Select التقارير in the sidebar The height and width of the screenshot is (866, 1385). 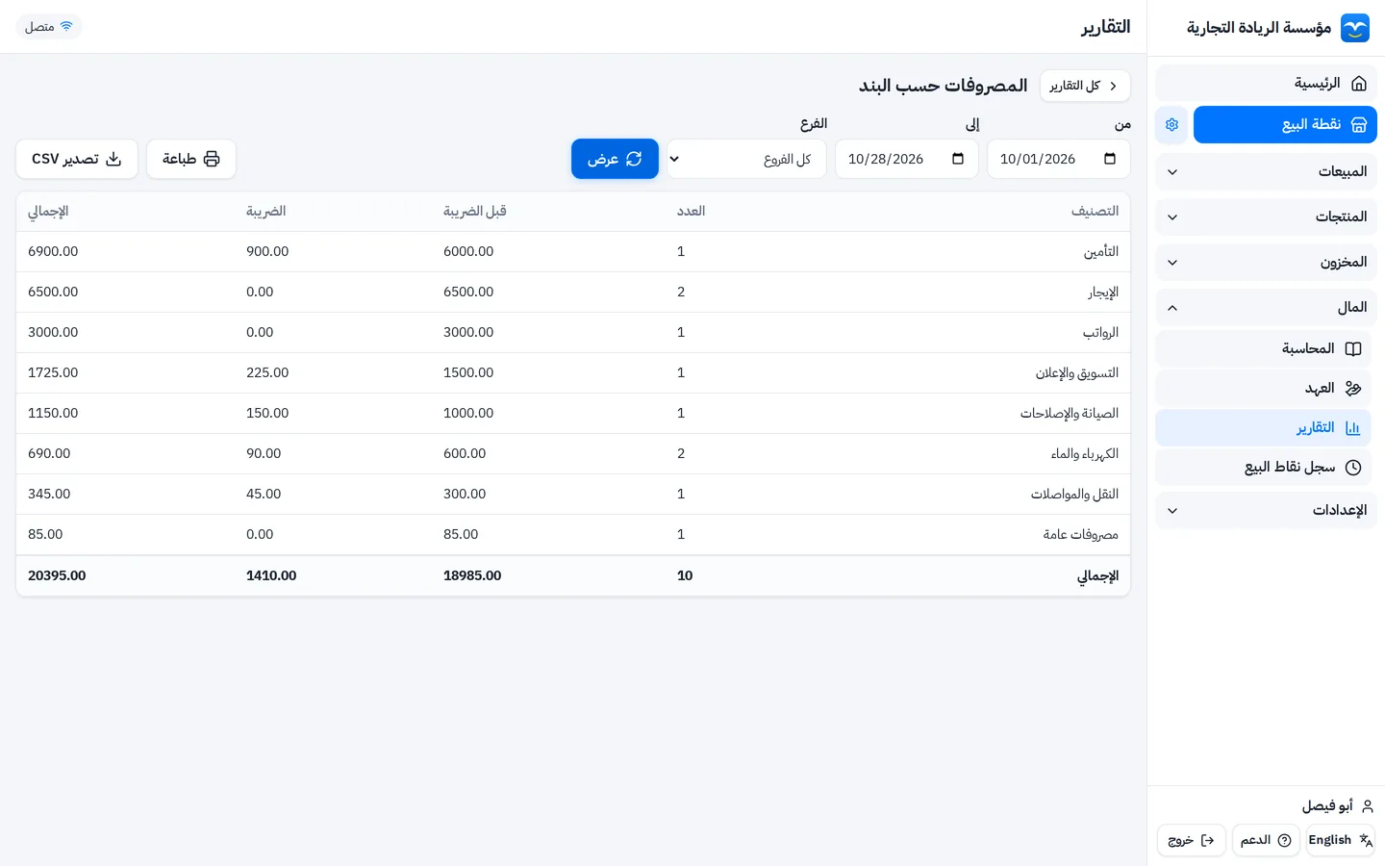[1263, 428]
